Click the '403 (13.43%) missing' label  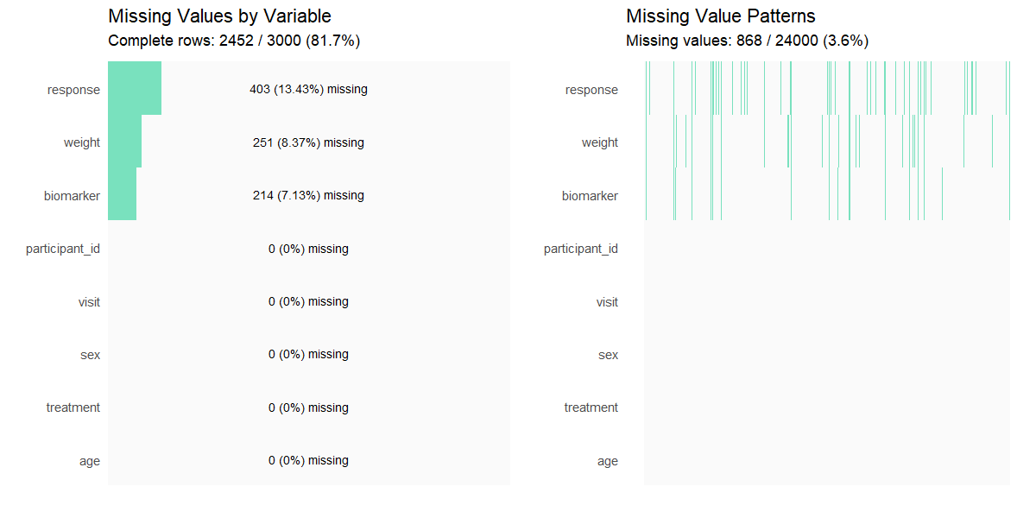(308, 89)
